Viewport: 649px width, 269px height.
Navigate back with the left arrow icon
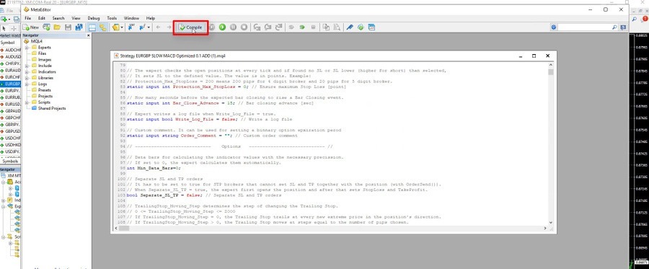point(158,27)
